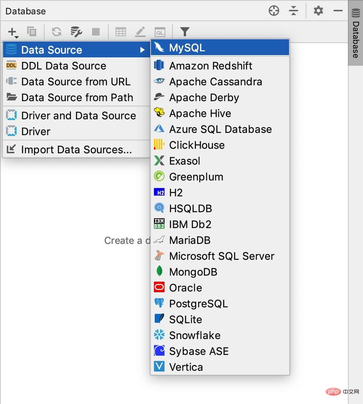Select MariaDB
Screen dimensions: 363x404
coord(220,240)
